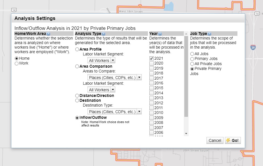Click the Home/Work Area help icon
Image resolution: width=263 pixels, height=166 pixels.
coord(48,34)
